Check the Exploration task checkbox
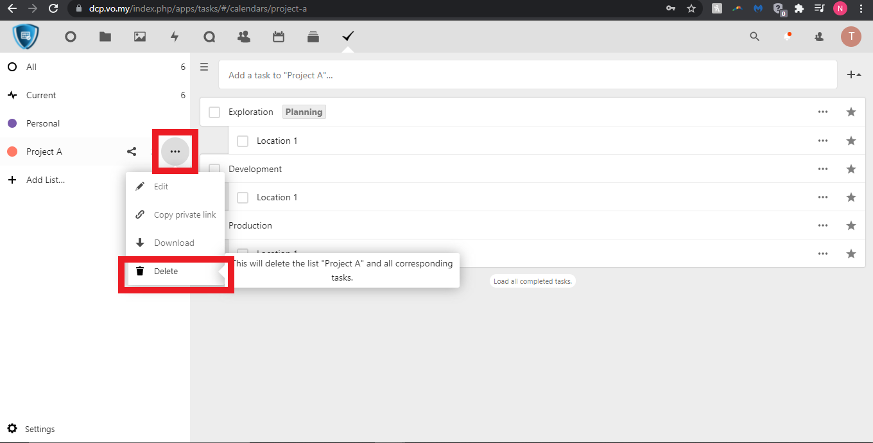 click(x=214, y=112)
